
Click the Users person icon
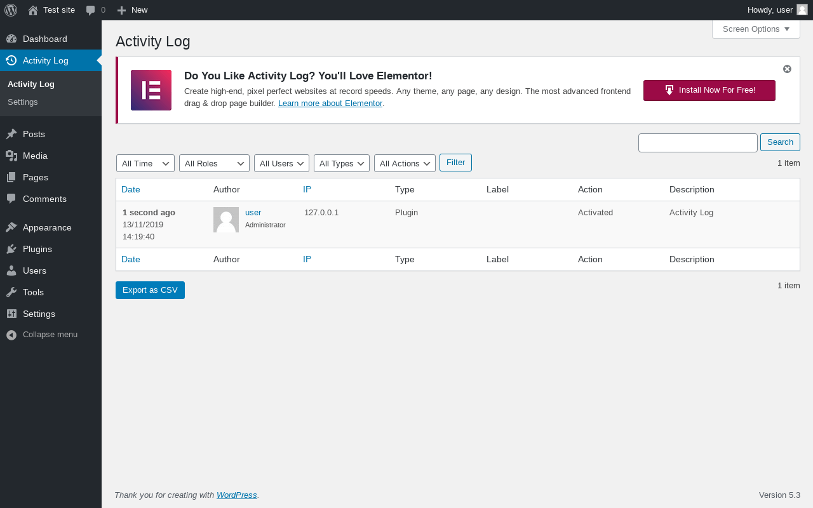11,271
